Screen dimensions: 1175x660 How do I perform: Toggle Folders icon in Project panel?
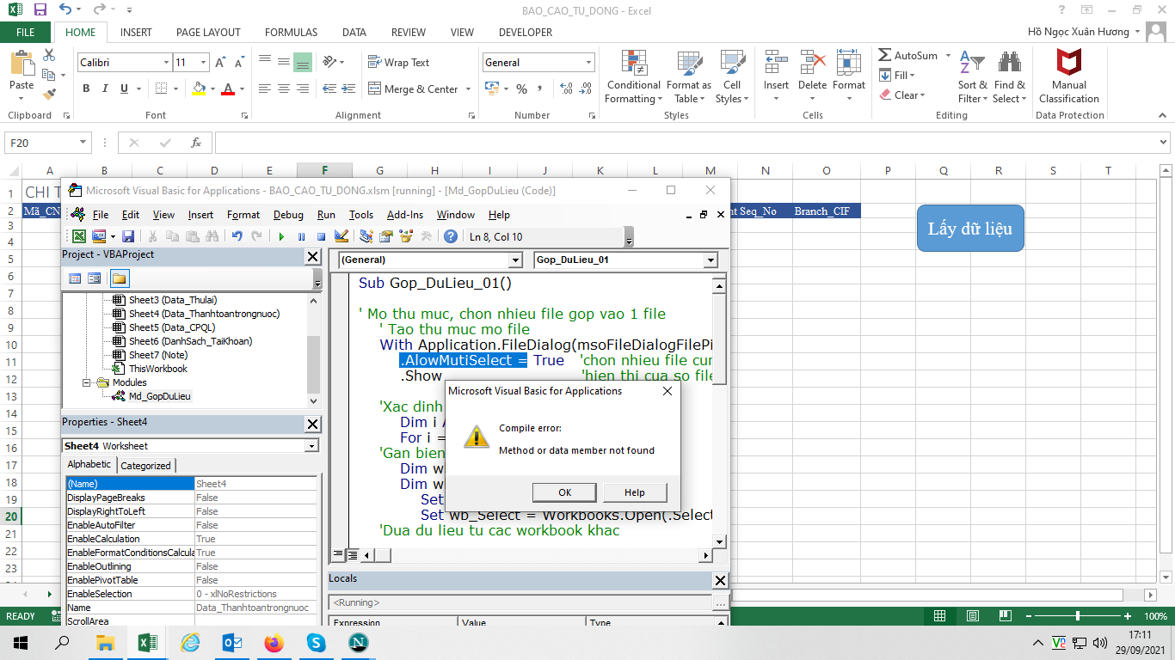pyautogui.click(x=119, y=278)
